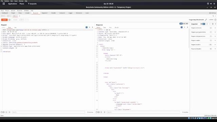Viewport: 217px width, 122px height.
Task: Open the Target tab
Action: [x=13, y=13]
